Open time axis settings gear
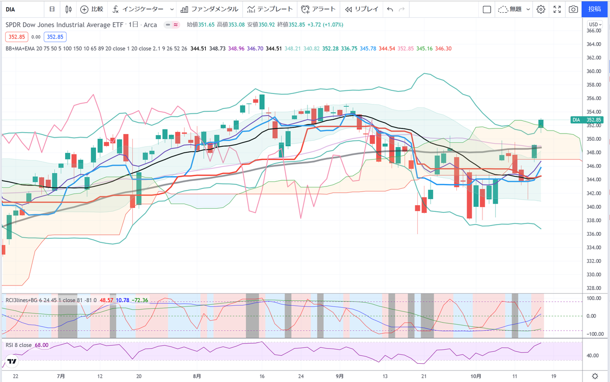 tap(595, 375)
